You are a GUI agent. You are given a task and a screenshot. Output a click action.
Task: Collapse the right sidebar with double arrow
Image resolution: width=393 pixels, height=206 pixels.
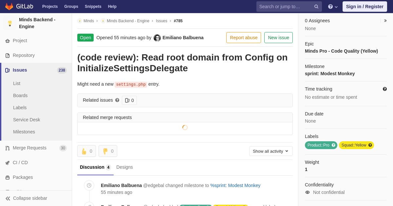385,21
